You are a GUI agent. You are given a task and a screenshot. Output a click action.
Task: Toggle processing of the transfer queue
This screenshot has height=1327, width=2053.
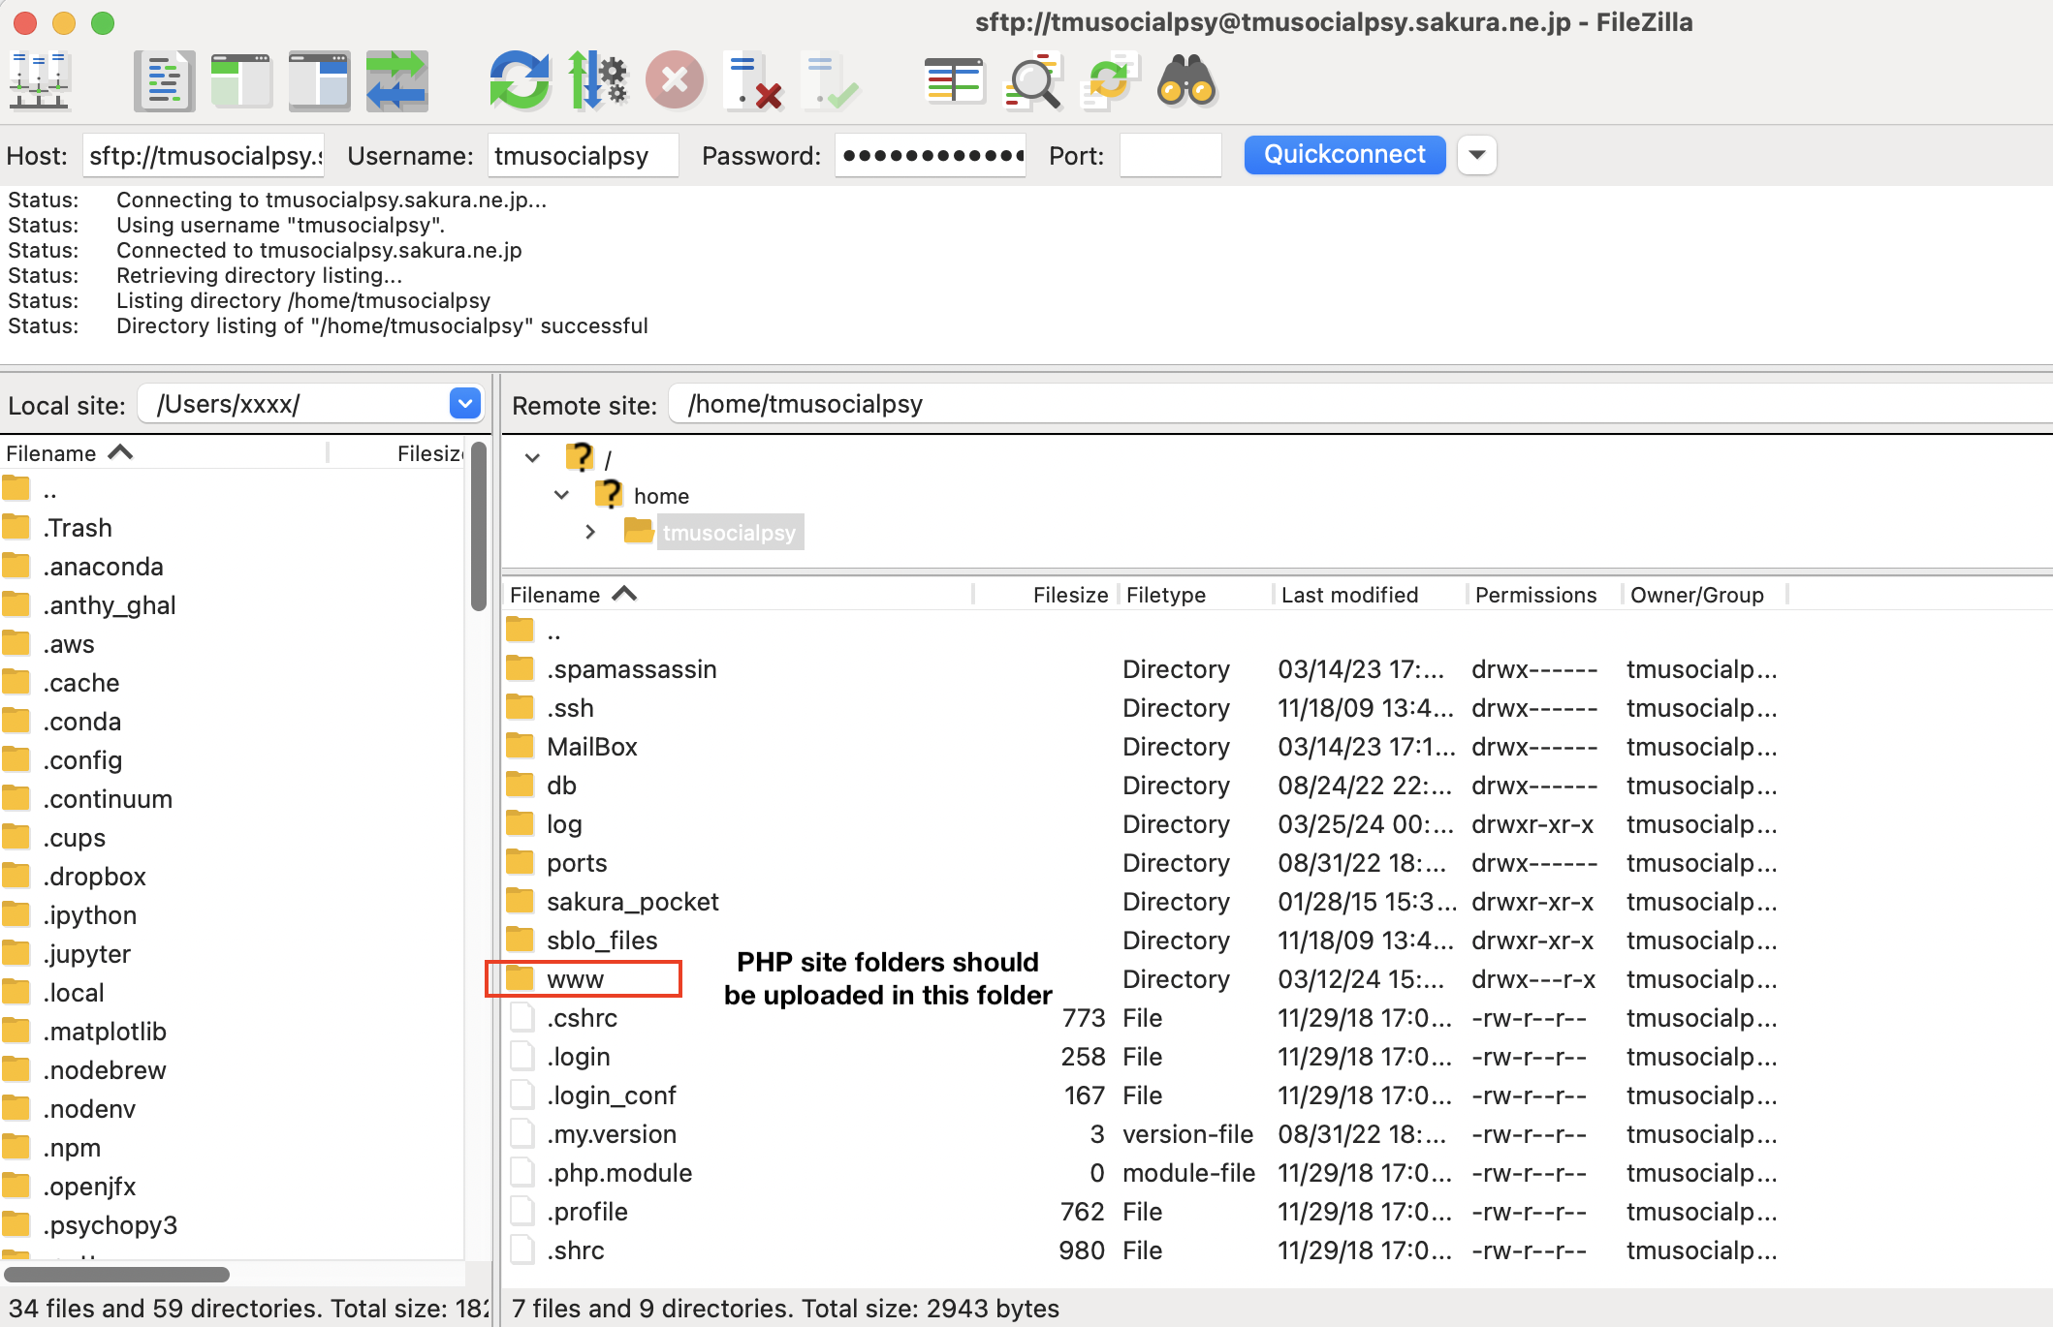tap(597, 81)
